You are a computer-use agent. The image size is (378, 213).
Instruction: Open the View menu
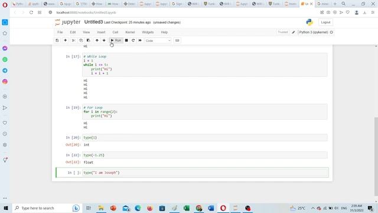pyautogui.click(x=86, y=32)
